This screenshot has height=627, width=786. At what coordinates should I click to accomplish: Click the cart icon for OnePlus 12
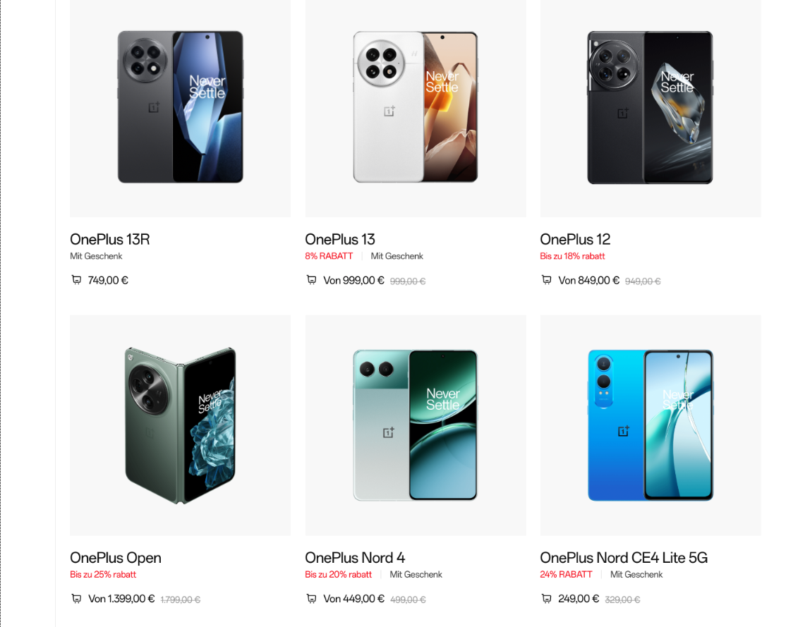tap(546, 280)
